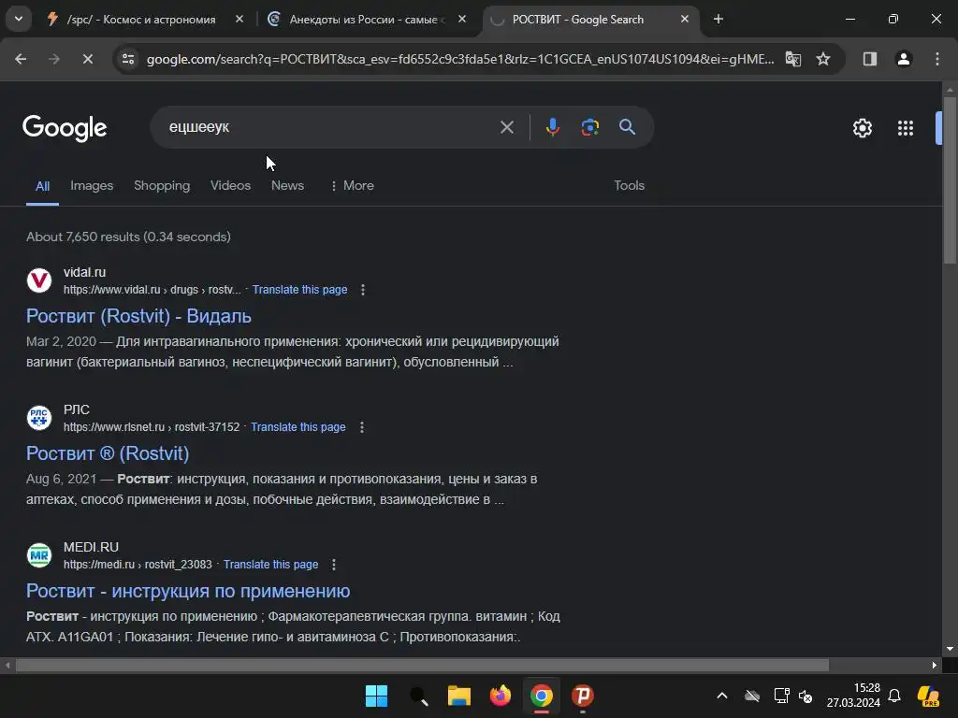The image size is (958, 718).
Task: Launch Firefox from the taskbar
Action: [501, 696]
